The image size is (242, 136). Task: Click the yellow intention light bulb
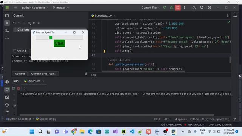[104, 51]
